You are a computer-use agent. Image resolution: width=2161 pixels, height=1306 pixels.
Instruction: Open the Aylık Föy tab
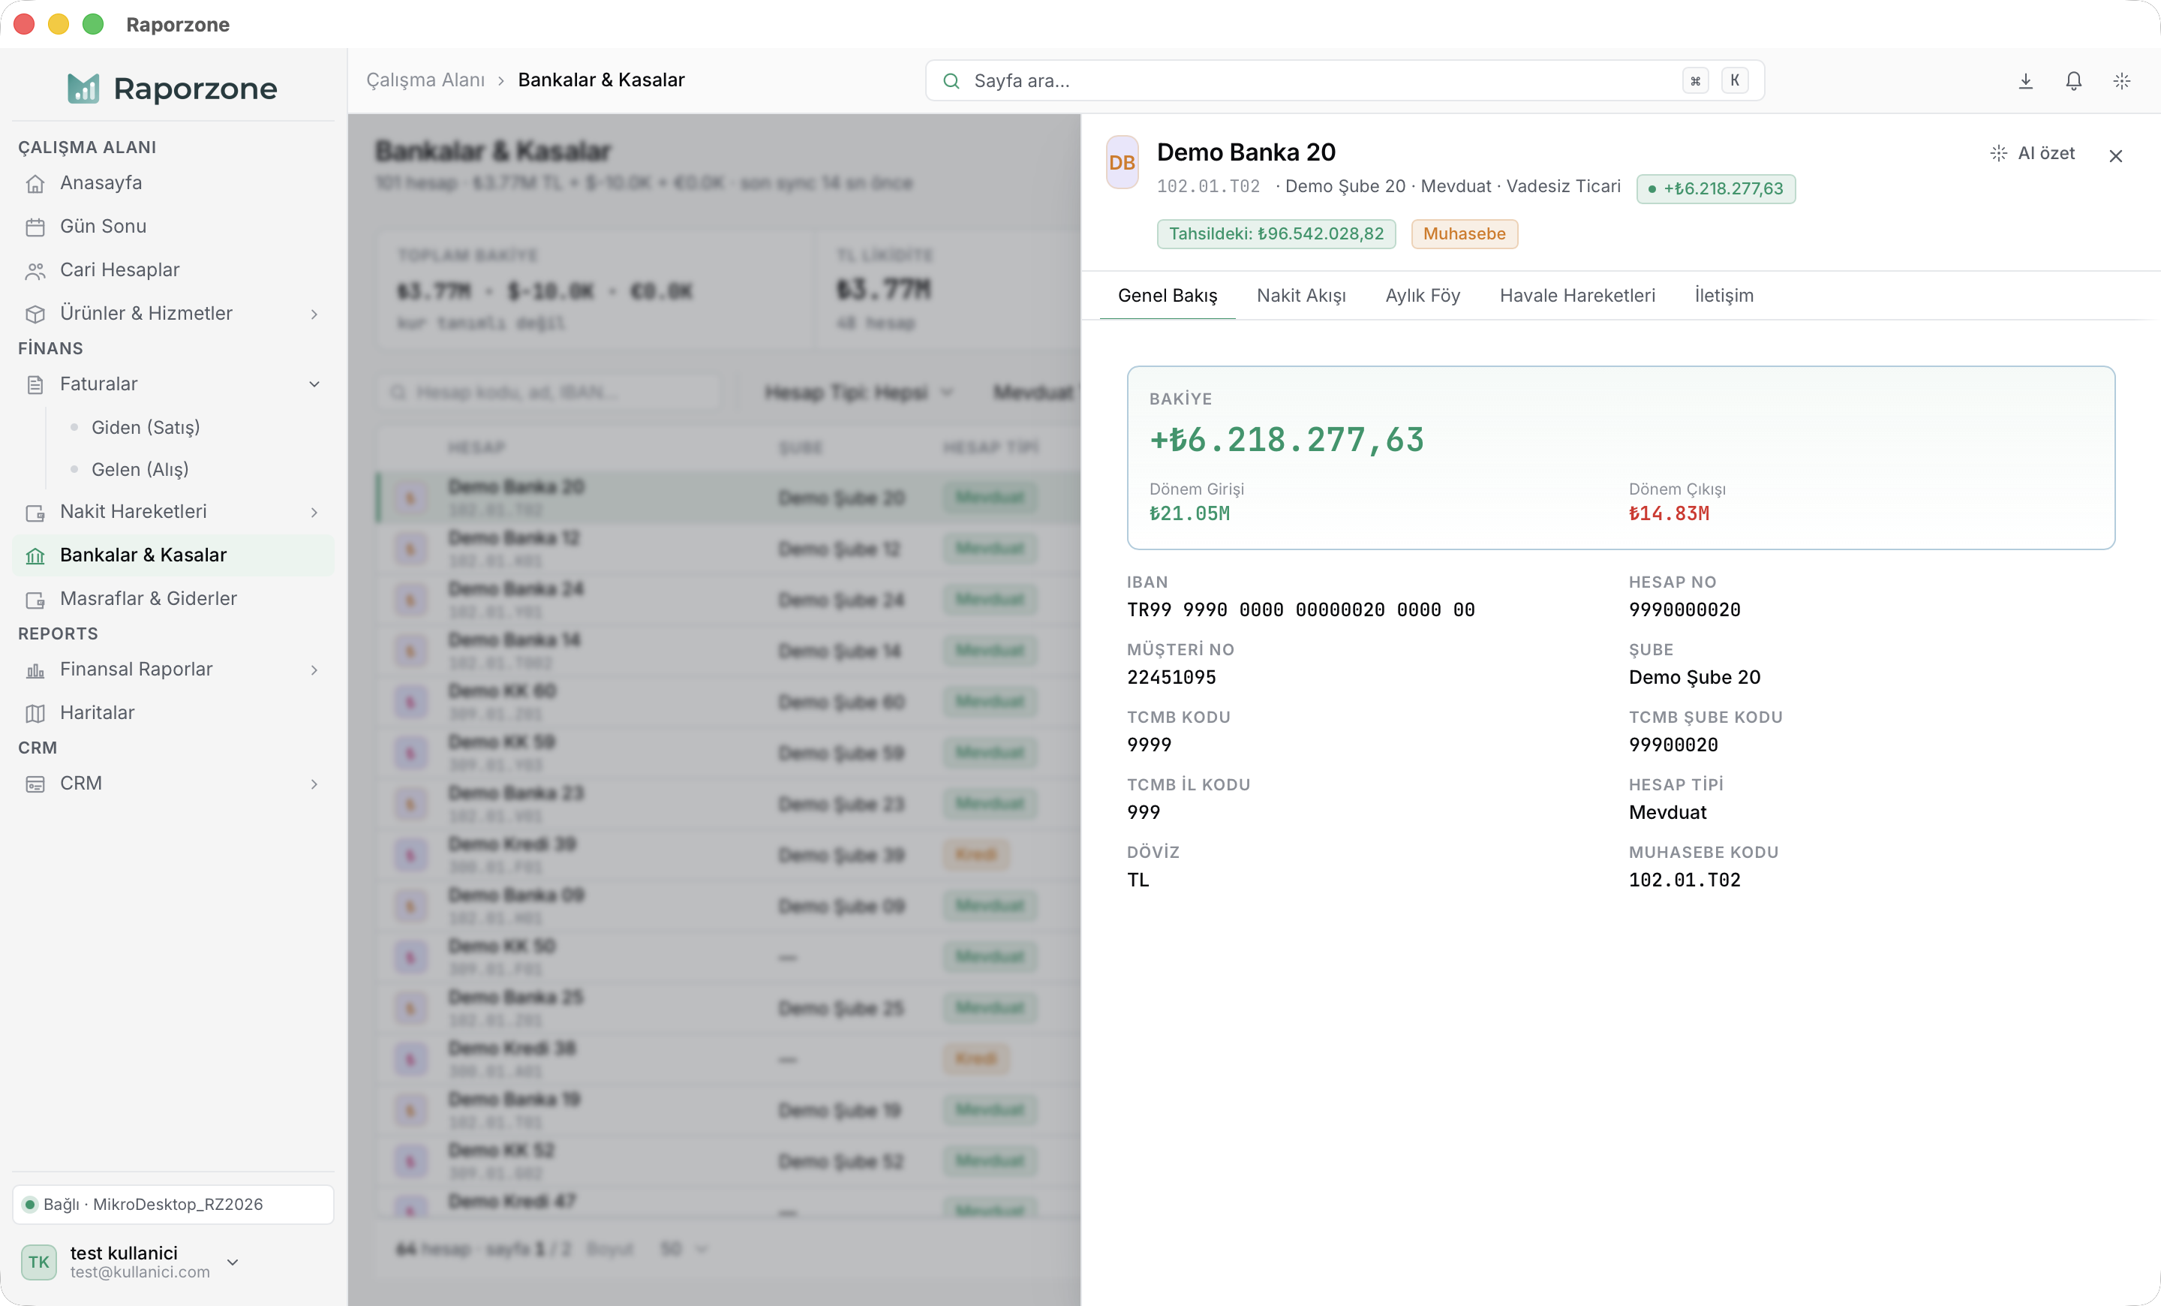(x=1423, y=296)
